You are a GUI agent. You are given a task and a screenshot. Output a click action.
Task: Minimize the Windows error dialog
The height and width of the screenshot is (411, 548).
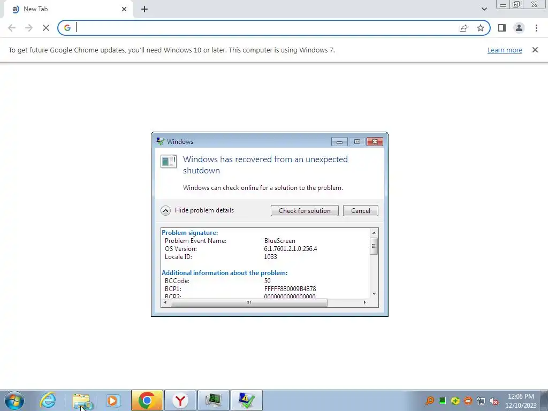coord(339,141)
